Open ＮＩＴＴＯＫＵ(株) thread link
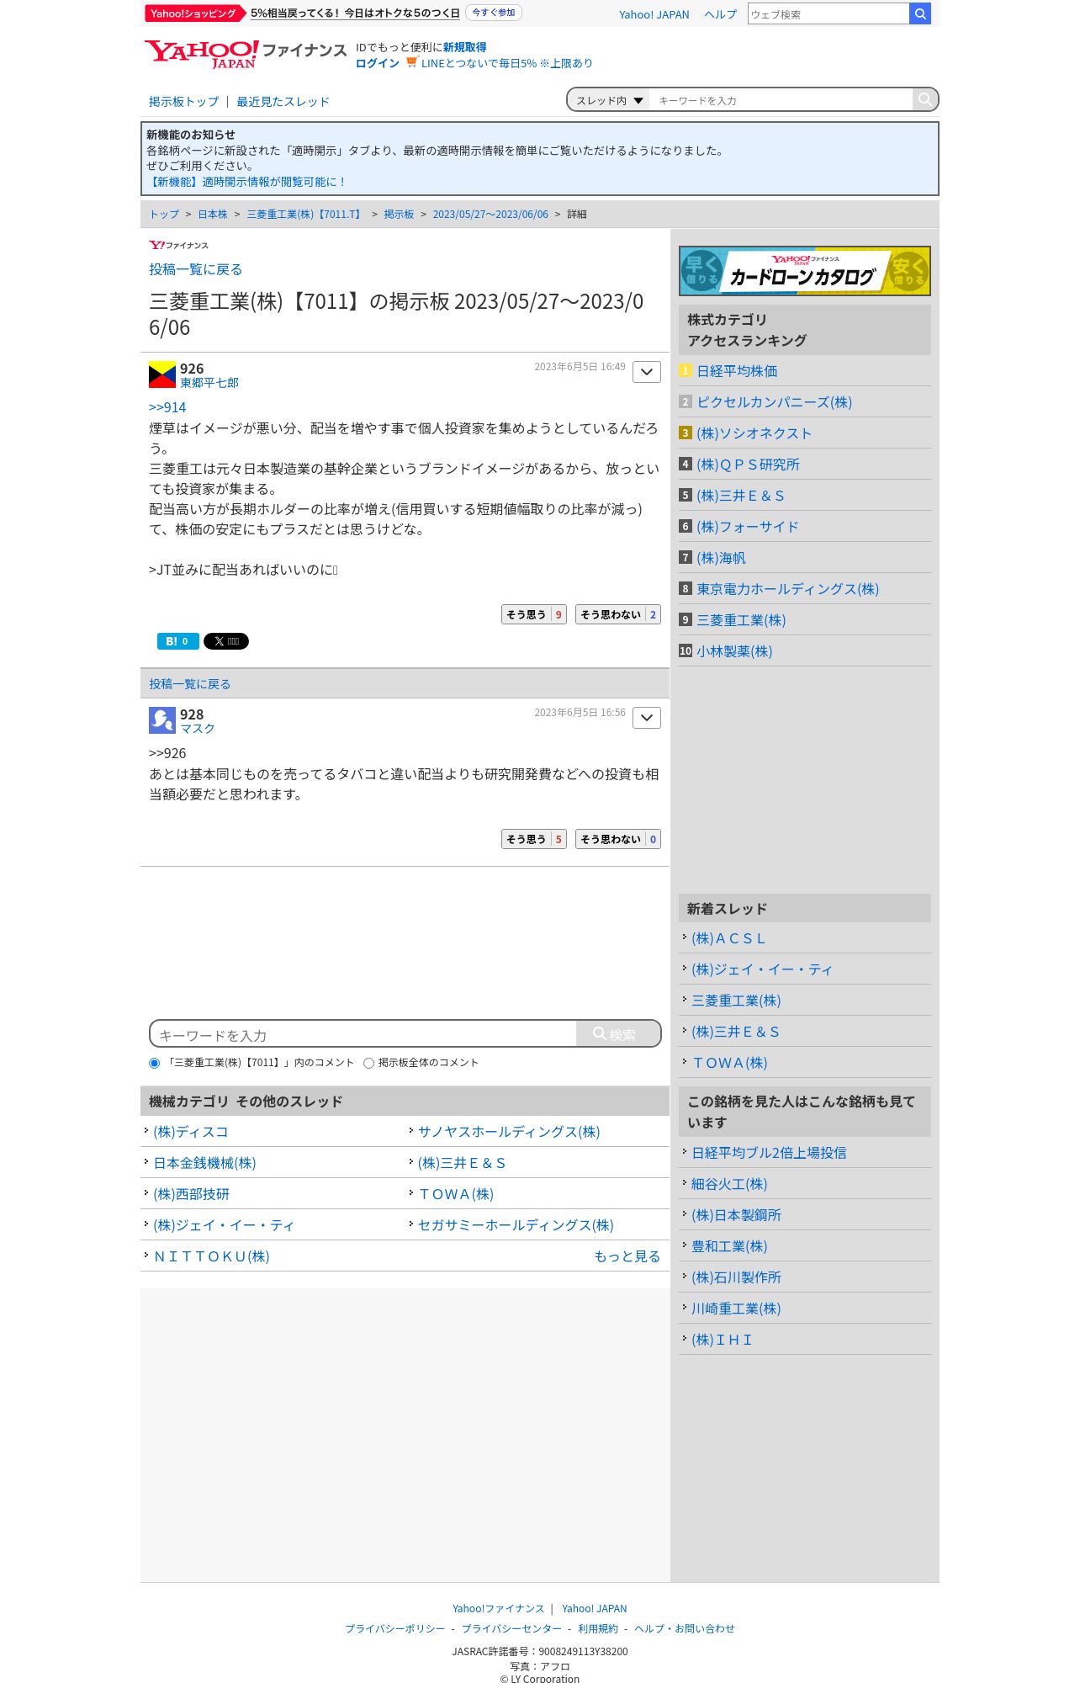 tap(211, 1256)
